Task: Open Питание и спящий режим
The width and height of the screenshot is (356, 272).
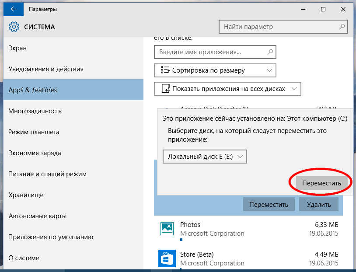Action: click(47, 174)
